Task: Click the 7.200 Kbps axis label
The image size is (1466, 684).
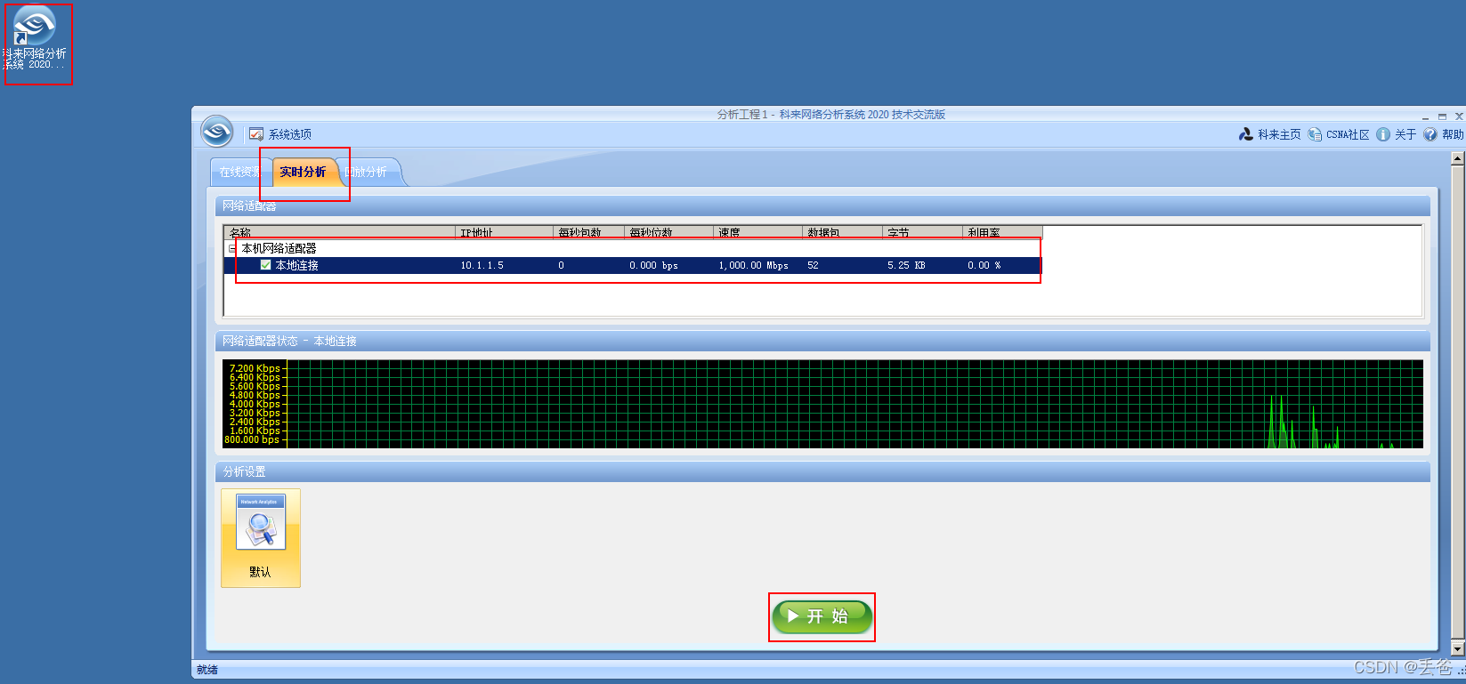Action: [255, 368]
